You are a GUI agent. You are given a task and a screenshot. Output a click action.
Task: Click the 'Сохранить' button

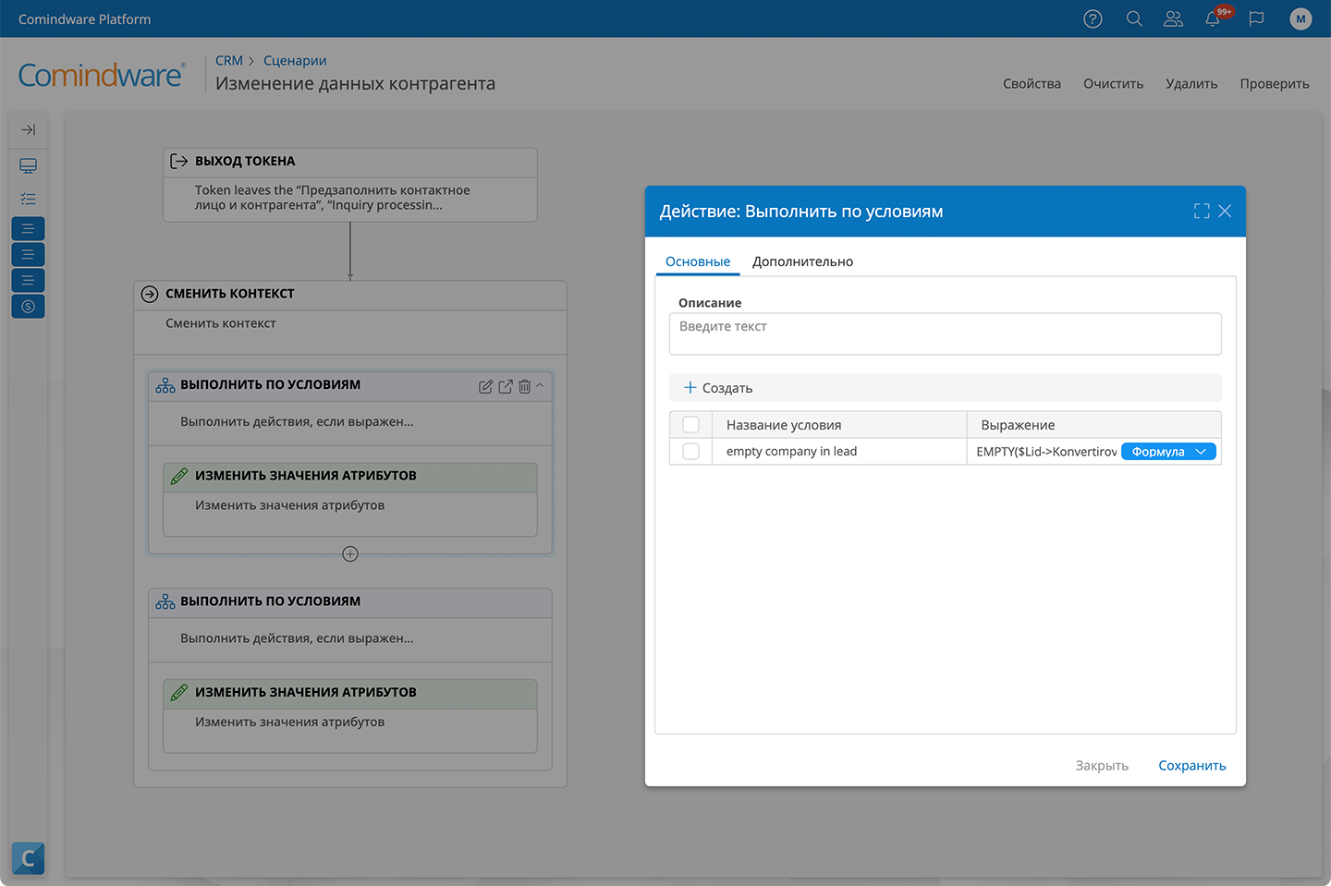tap(1192, 766)
